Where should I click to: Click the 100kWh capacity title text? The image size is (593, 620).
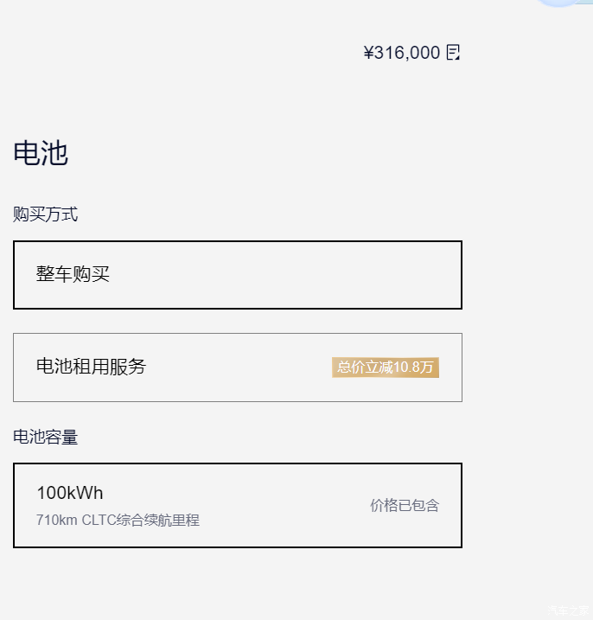click(70, 493)
